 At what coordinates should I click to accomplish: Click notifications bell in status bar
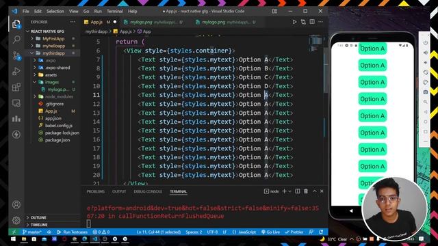click(x=321, y=232)
